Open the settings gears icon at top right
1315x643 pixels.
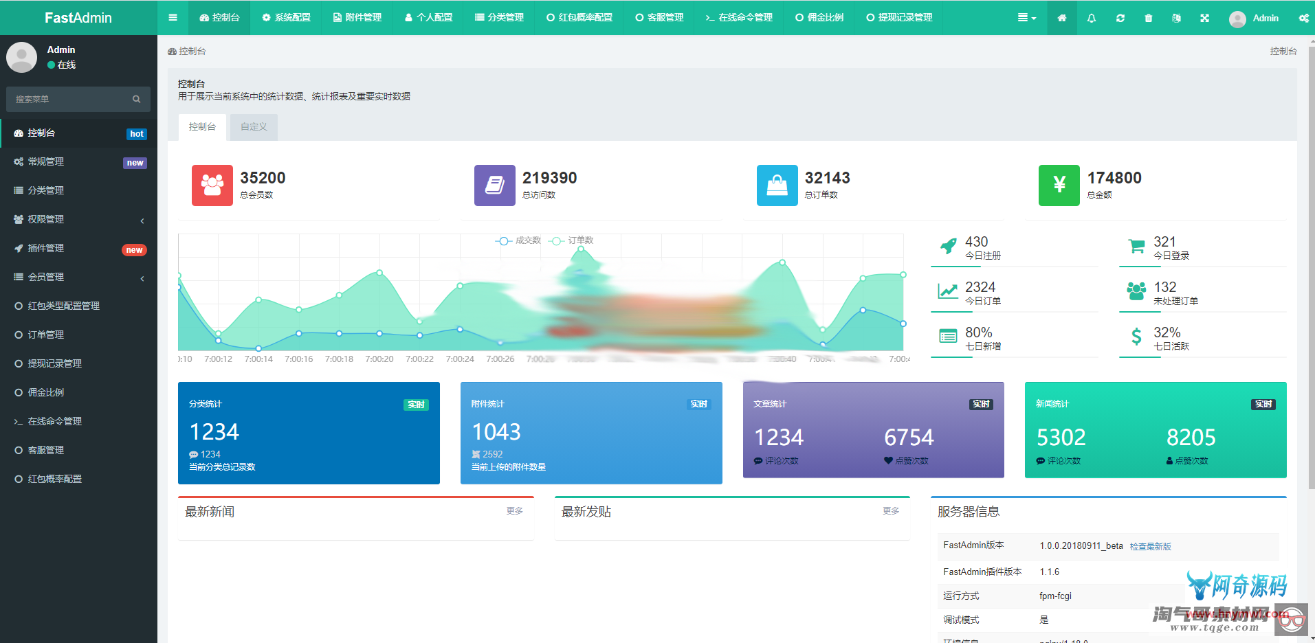point(1303,18)
